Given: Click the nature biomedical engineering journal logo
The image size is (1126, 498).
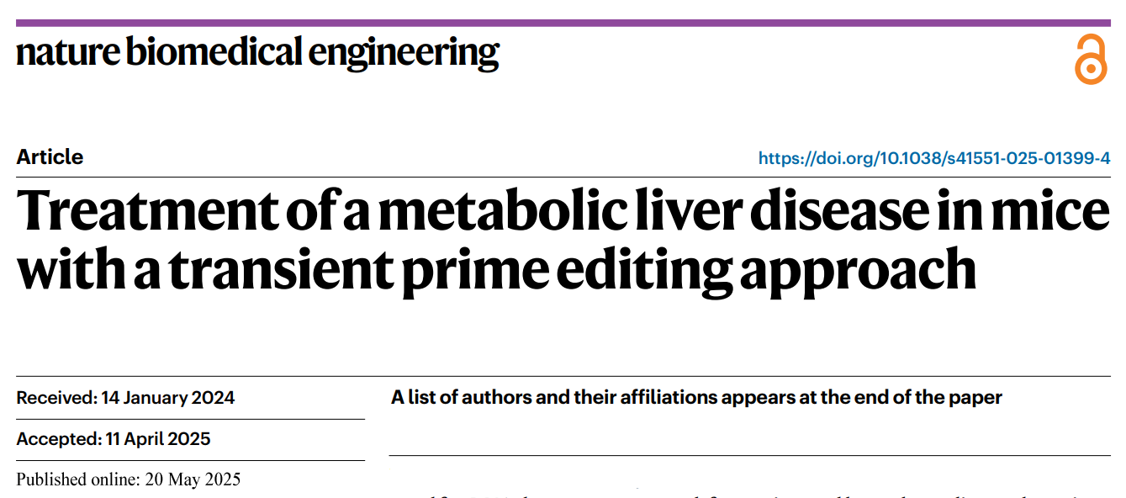Looking at the screenshot, I should (x=257, y=54).
